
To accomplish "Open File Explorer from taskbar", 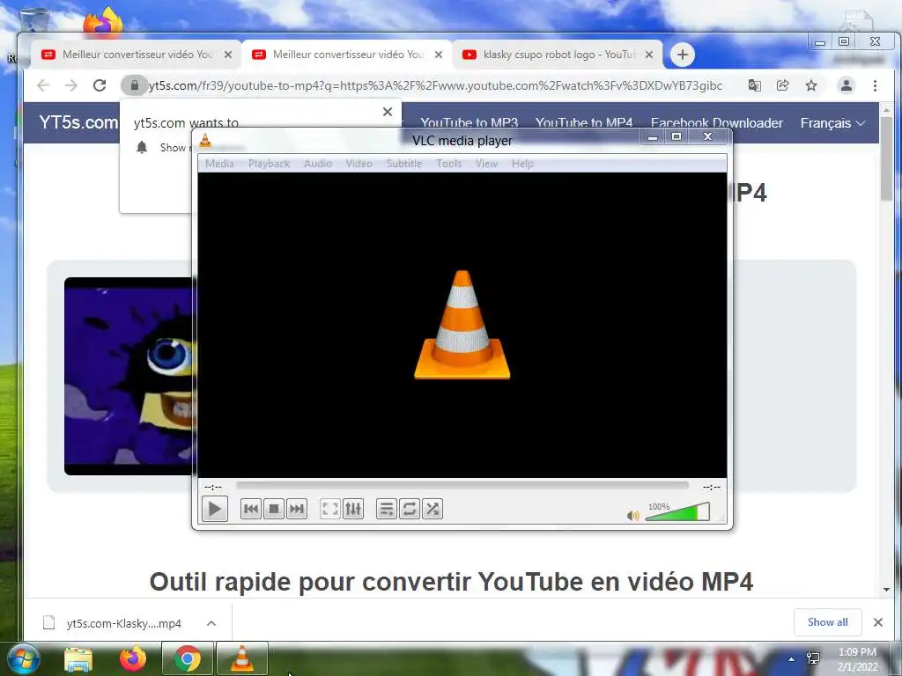I will click(78, 658).
